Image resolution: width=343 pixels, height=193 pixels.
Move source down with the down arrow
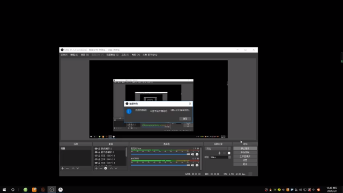tap(116, 168)
